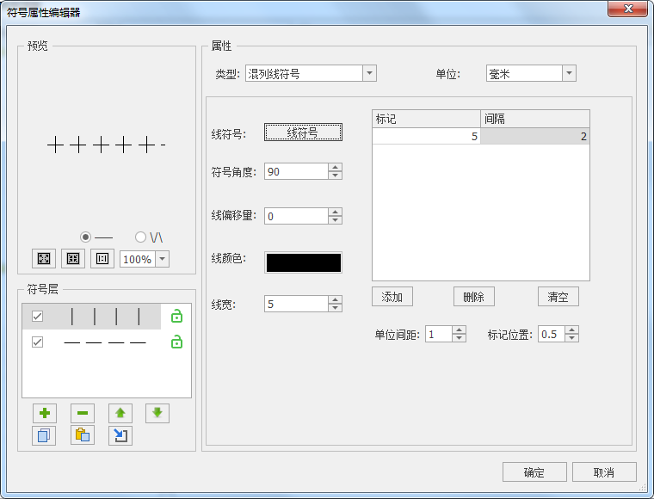Open the 单位 unit dropdown
The height and width of the screenshot is (499, 654).
[569, 74]
